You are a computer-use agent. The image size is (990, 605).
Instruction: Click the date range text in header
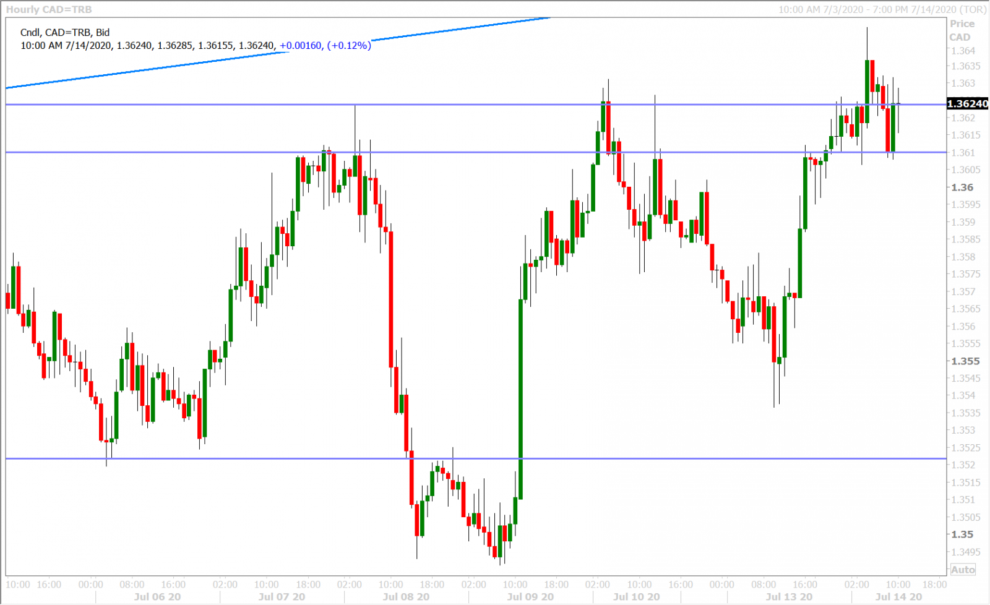click(x=882, y=9)
